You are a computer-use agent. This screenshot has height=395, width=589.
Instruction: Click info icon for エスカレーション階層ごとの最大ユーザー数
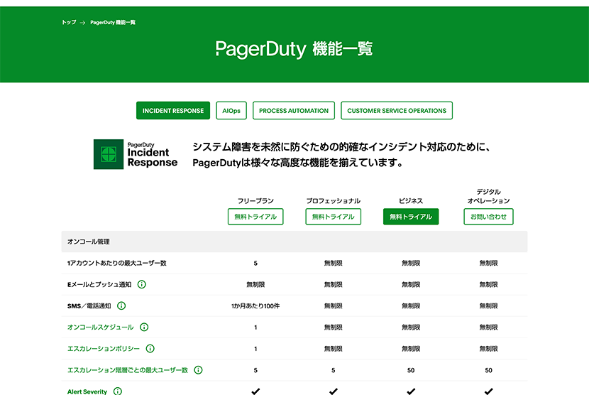pos(198,370)
